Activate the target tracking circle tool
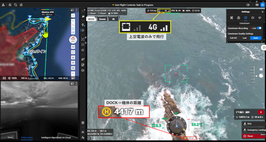This screenshot has height=142, width=266. point(83,45)
